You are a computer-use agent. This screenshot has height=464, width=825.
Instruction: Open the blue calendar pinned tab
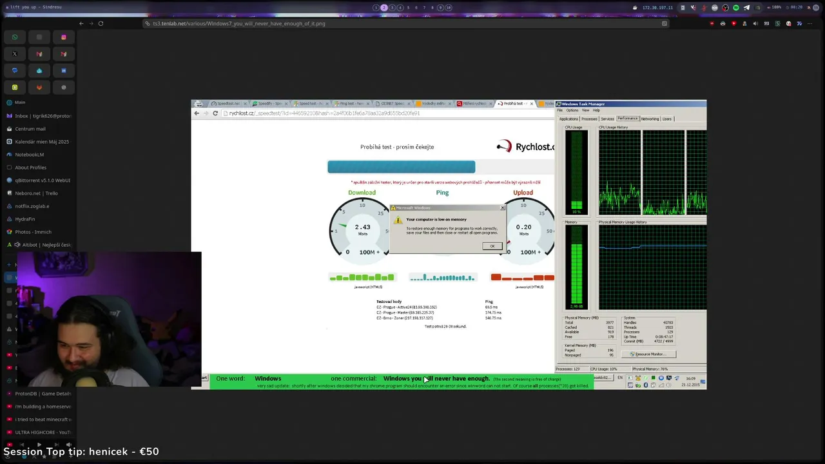tap(63, 71)
